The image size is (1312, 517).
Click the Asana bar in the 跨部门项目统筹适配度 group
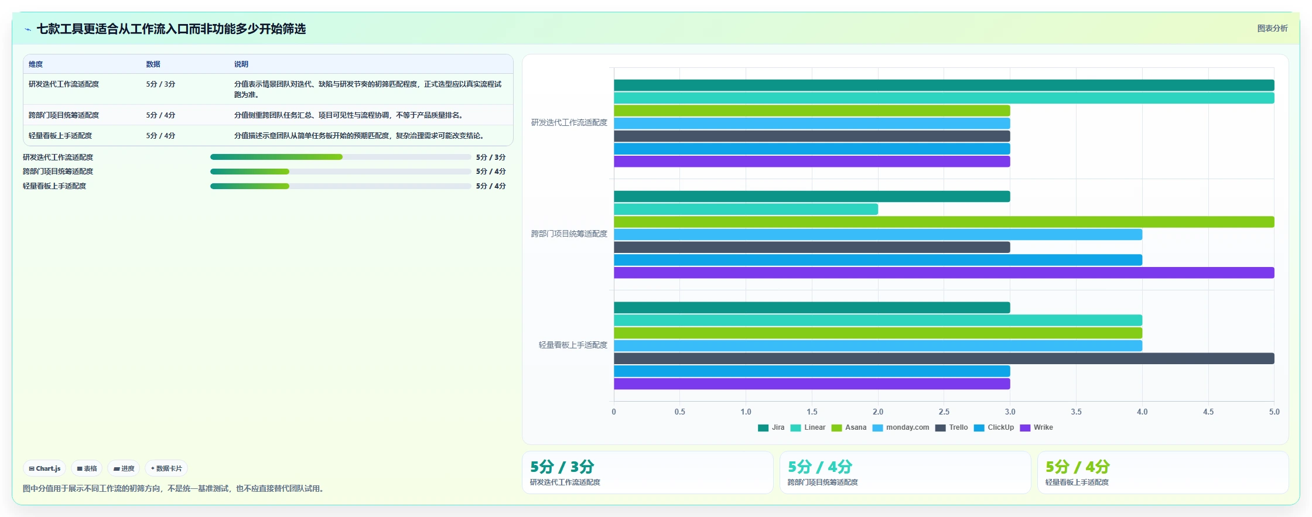[944, 222]
